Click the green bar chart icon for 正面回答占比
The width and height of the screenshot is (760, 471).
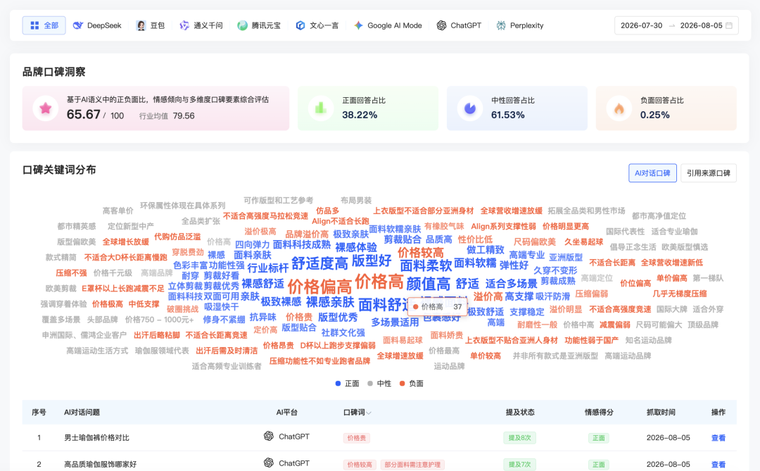pos(320,108)
